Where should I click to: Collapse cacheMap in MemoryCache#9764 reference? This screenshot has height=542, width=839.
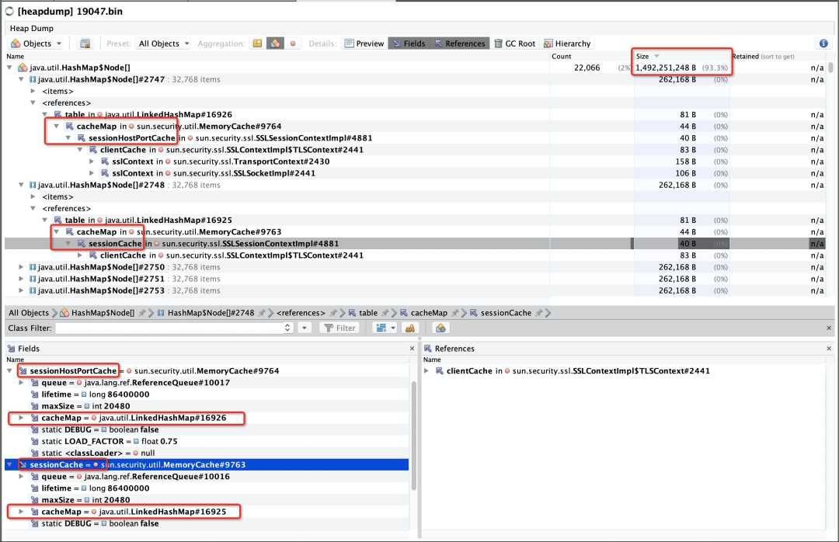point(56,127)
